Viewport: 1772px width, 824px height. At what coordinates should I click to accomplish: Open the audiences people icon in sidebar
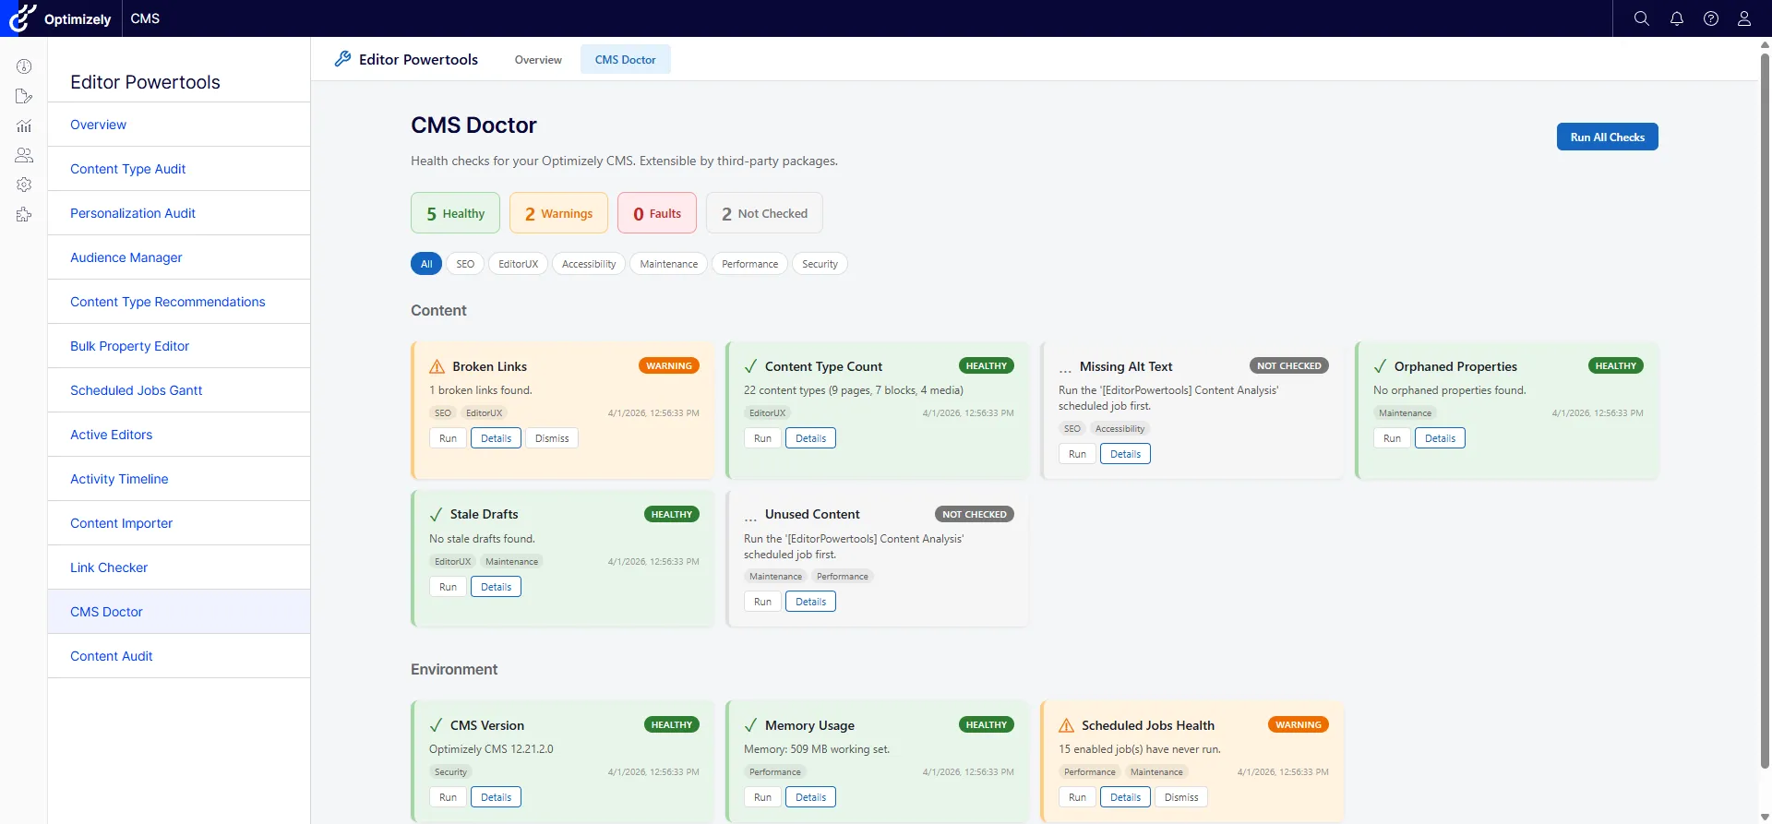point(24,155)
